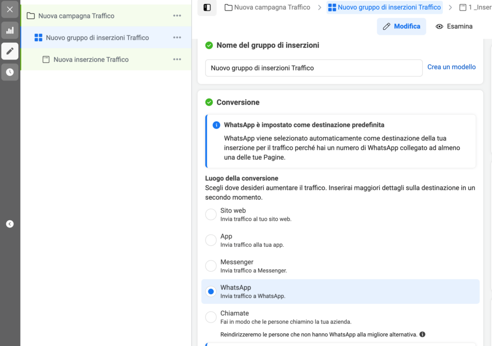Open options menu for Nuovo gruppo di inserzioni Traffico

[177, 37]
